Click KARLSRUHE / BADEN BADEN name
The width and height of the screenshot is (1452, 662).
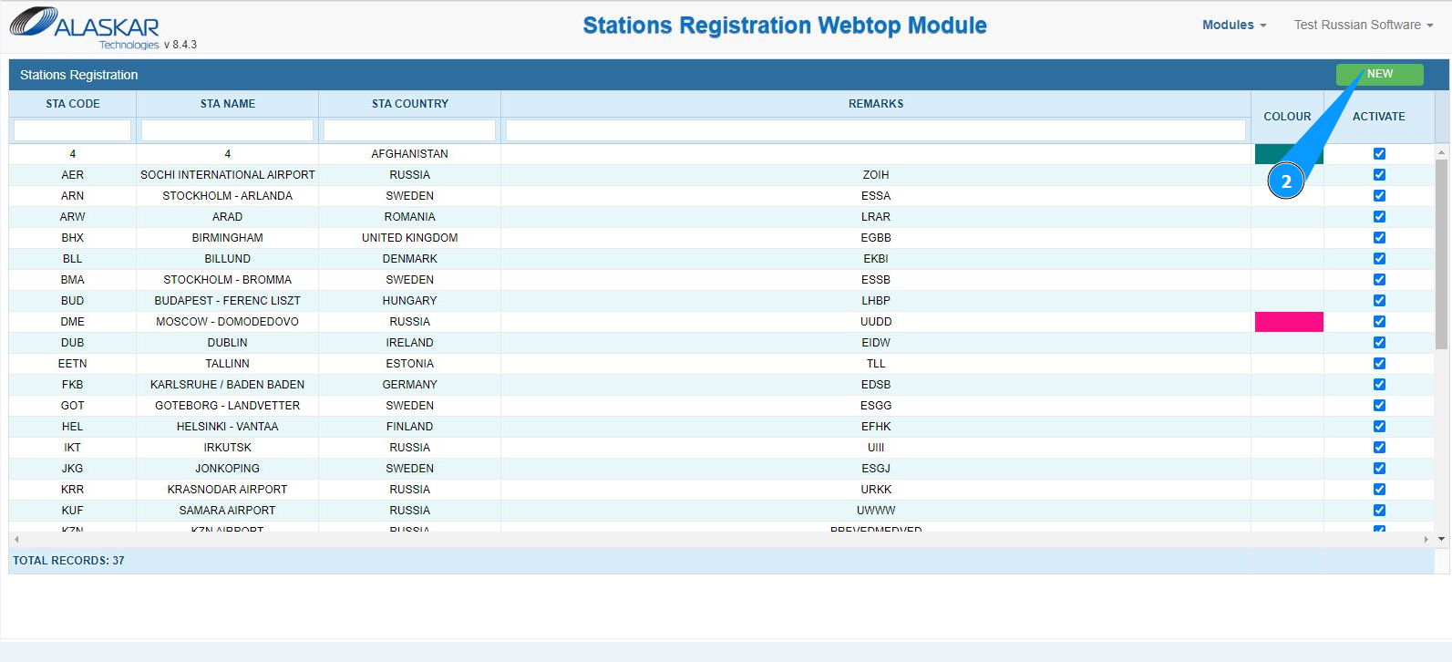(228, 385)
